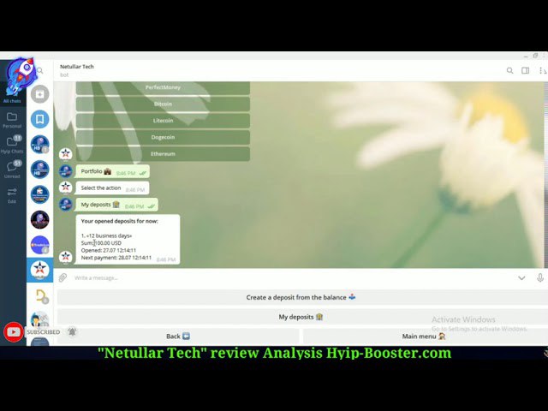Open the Edit folders option

coord(12,196)
